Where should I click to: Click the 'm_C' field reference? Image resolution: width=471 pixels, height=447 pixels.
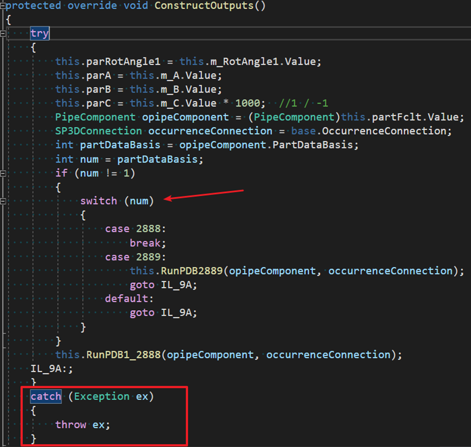click(170, 103)
